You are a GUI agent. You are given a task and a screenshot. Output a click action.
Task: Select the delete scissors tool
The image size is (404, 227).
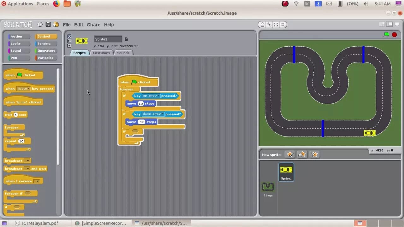269,25
